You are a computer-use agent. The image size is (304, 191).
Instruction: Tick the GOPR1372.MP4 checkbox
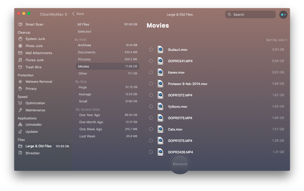click(151, 95)
